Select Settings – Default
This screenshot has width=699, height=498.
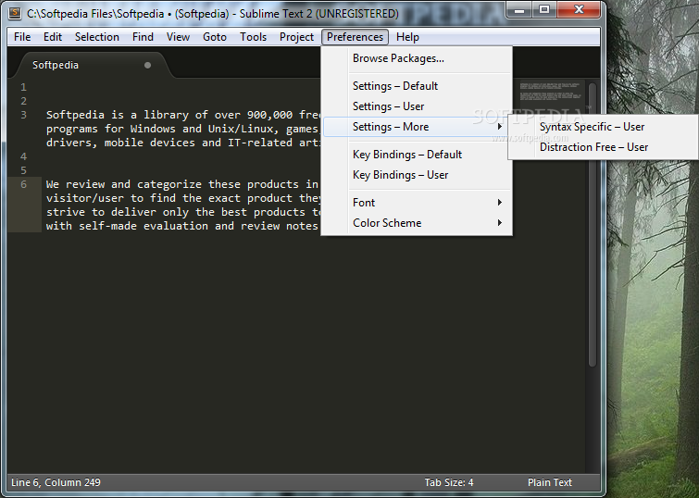click(417, 85)
